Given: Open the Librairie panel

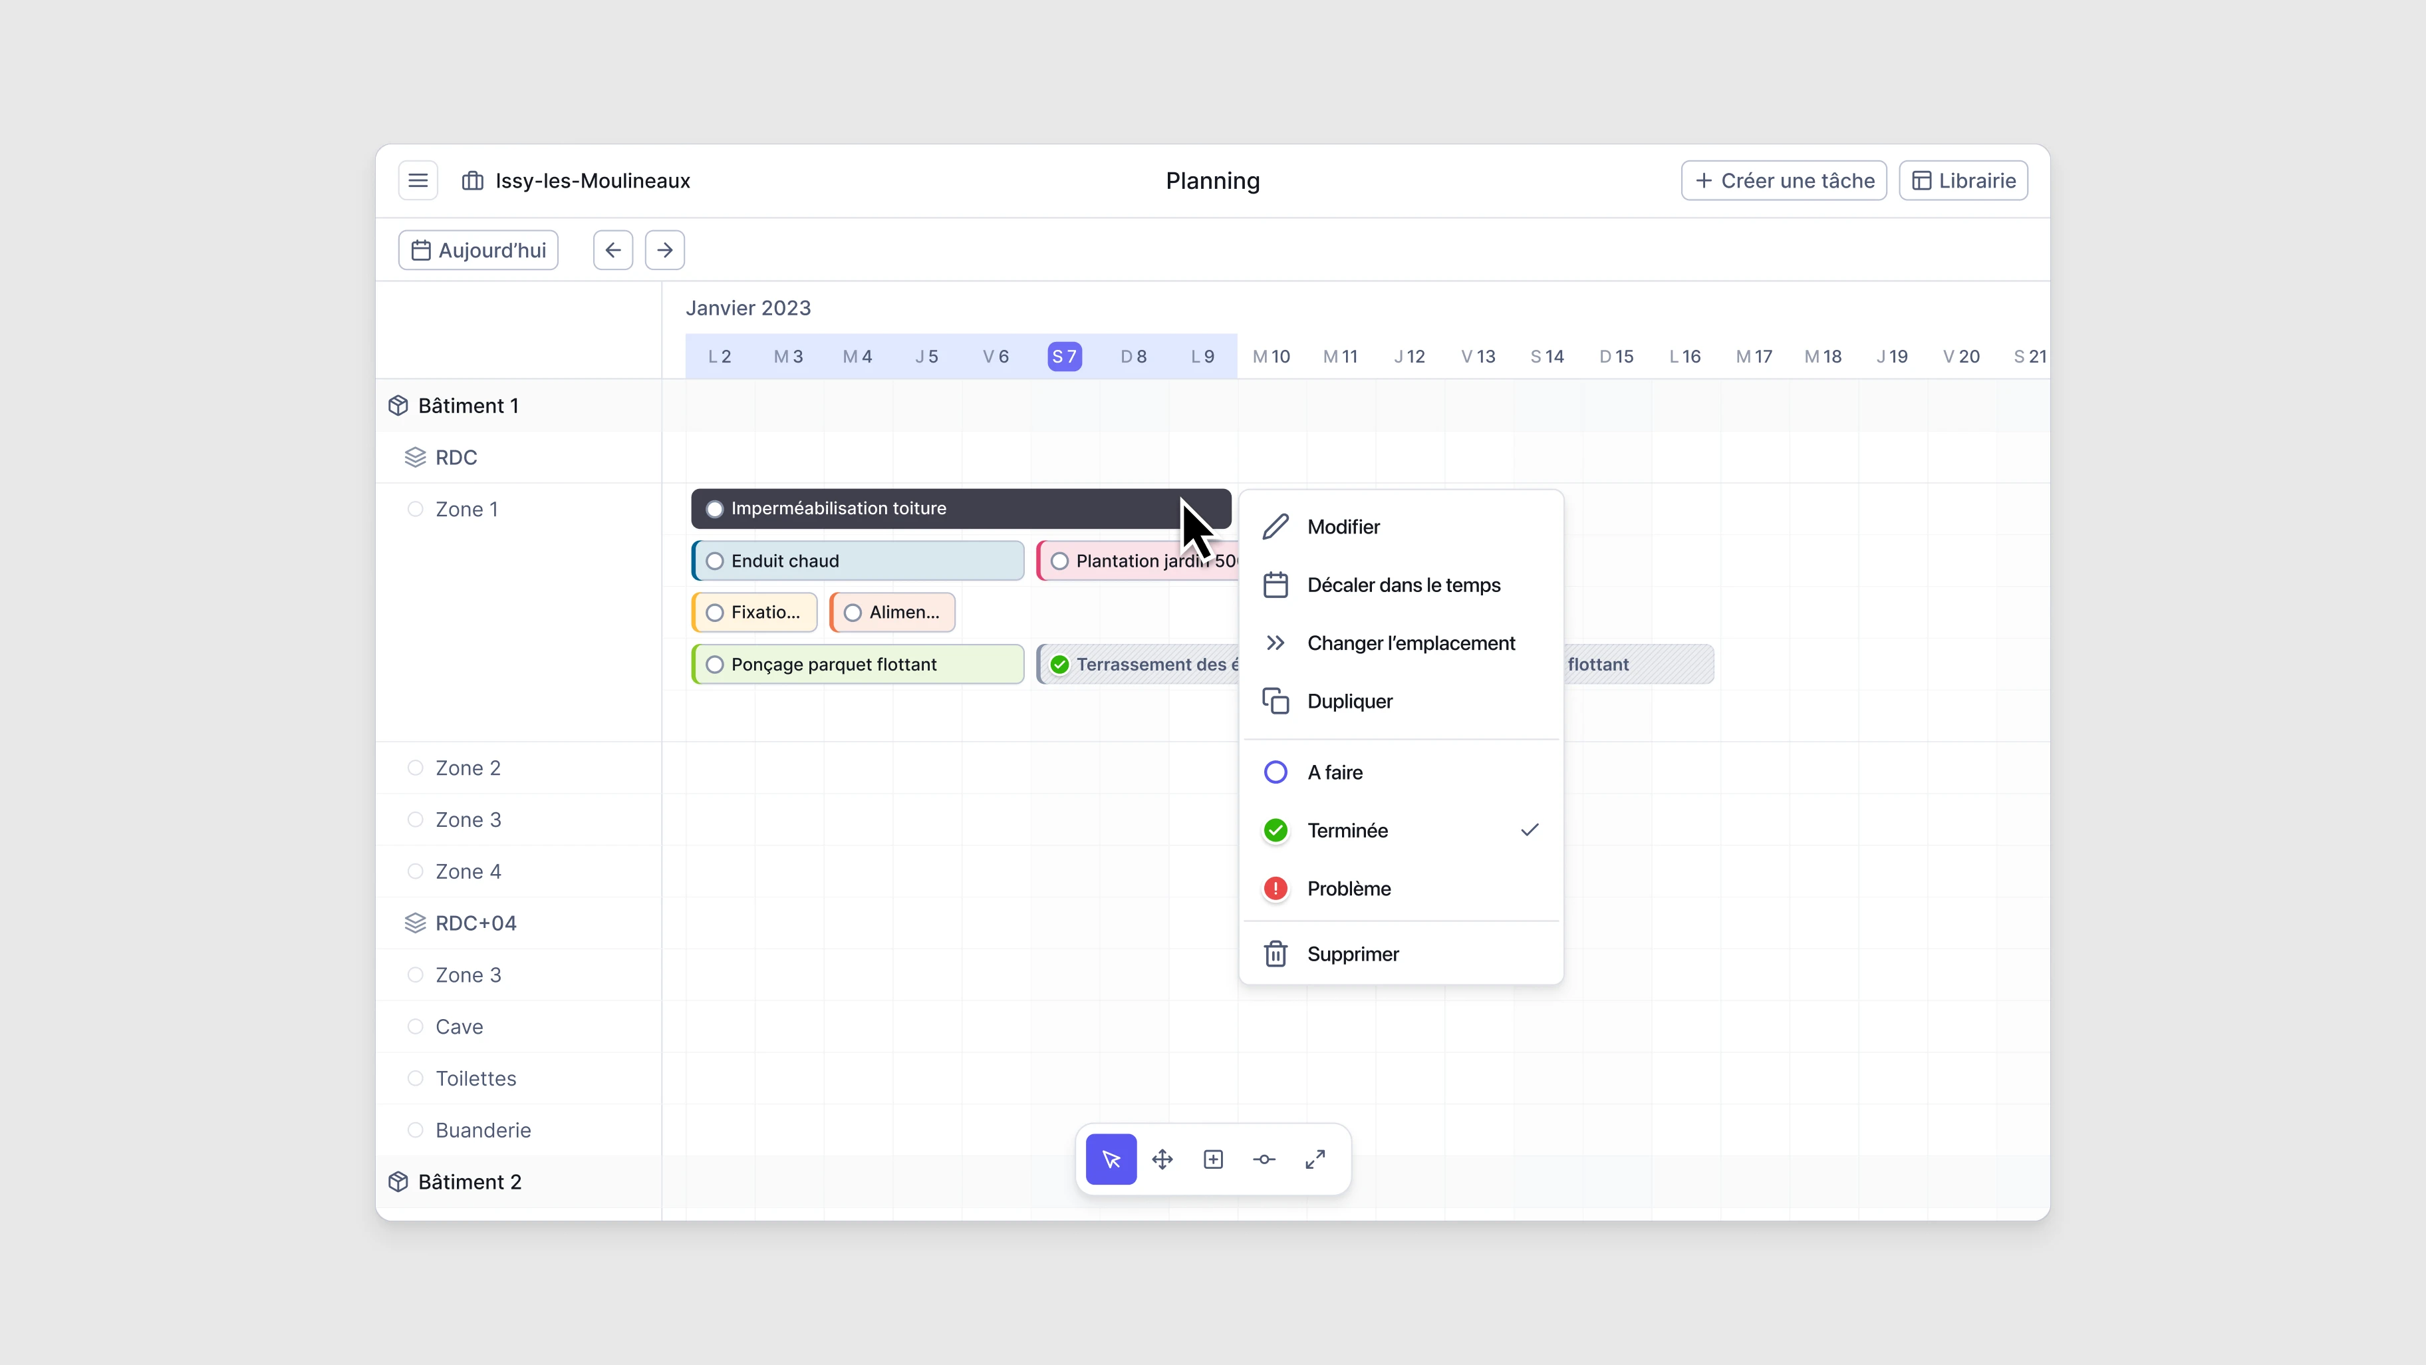Looking at the screenshot, I should click(x=1962, y=180).
